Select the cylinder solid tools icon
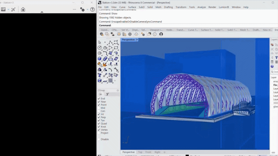Screen dimensions: 278x156 (111, 59)
